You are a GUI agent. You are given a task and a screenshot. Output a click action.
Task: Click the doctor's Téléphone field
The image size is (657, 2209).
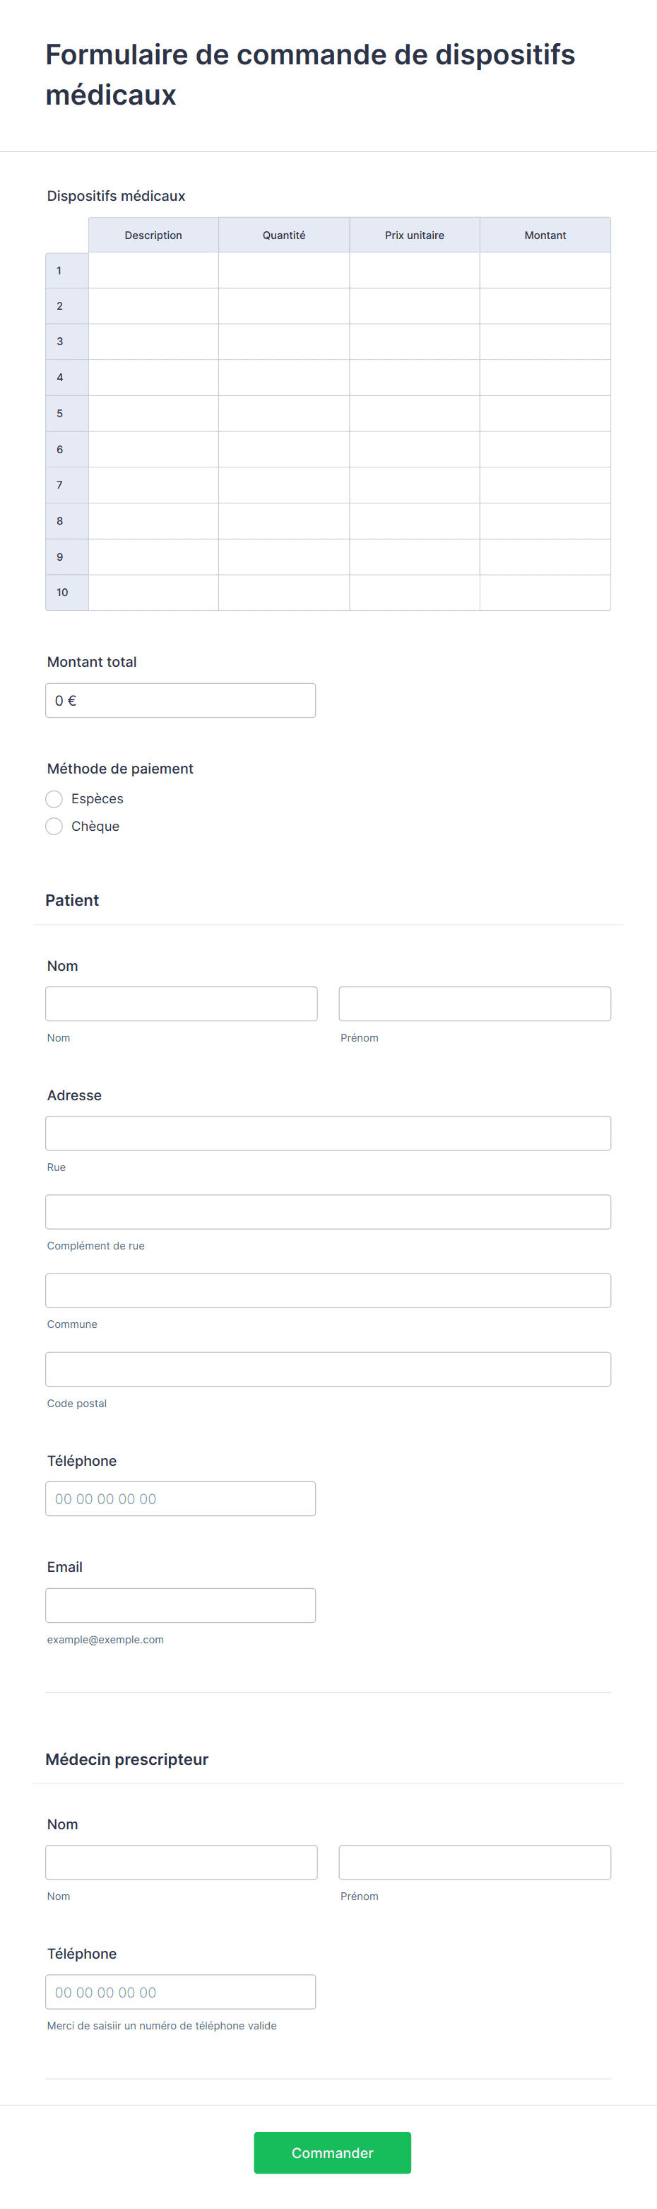181,1991
